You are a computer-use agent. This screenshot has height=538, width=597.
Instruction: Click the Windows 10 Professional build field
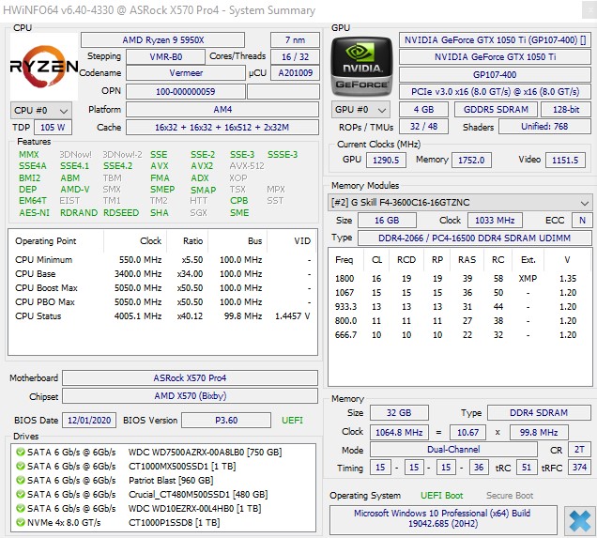pos(443,518)
